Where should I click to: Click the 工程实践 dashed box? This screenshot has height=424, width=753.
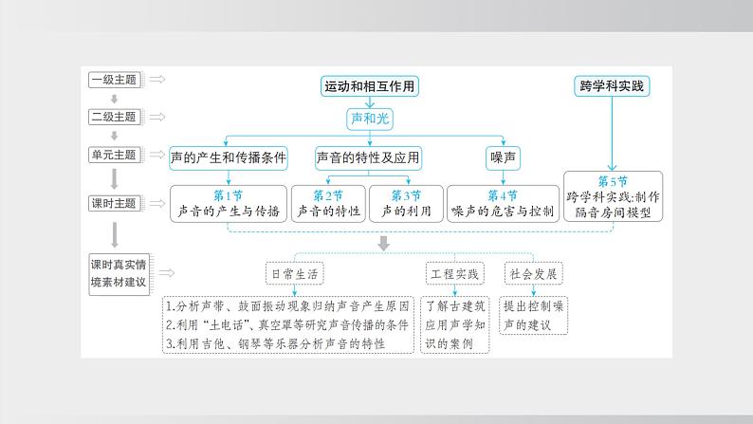455,274
